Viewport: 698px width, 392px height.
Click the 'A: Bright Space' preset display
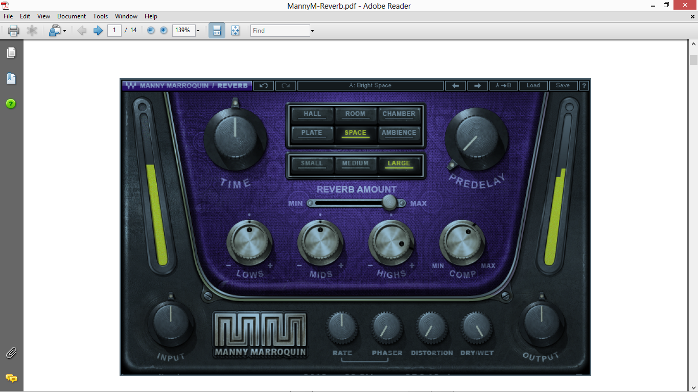pyautogui.click(x=370, y=85)
